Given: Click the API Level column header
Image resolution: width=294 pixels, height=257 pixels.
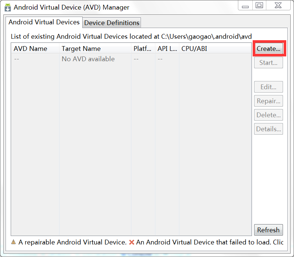Looking at the screenshot, I should pyautogui.click(x=167, y=49).
